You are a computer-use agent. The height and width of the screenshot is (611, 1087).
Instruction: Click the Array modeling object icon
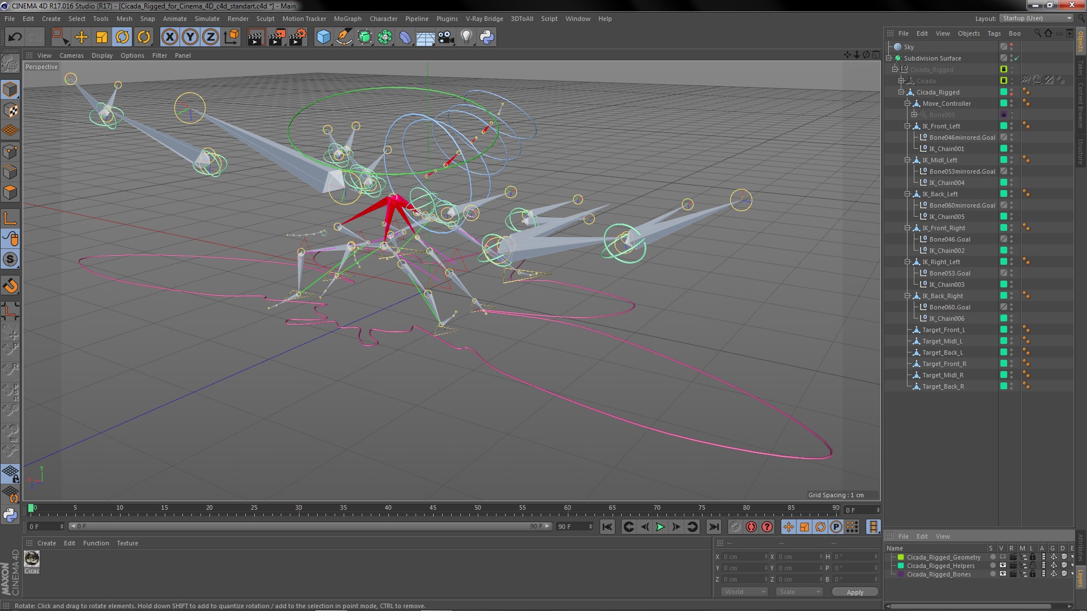coord(385,37)
